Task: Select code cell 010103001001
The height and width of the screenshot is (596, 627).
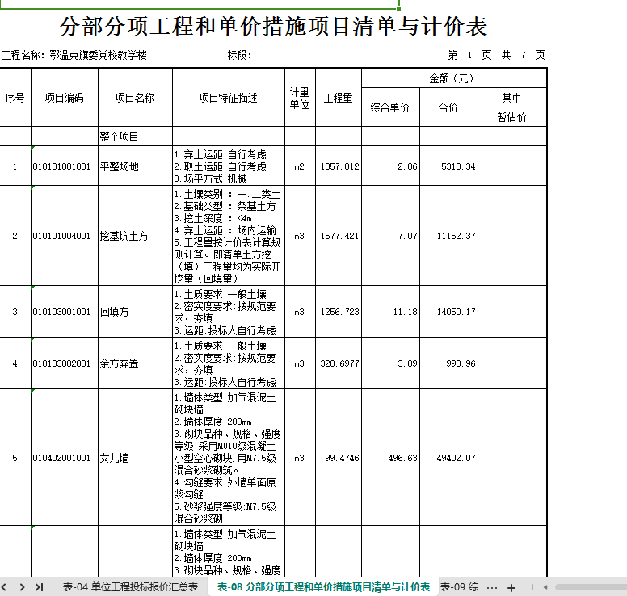Action: pos(65,312)
